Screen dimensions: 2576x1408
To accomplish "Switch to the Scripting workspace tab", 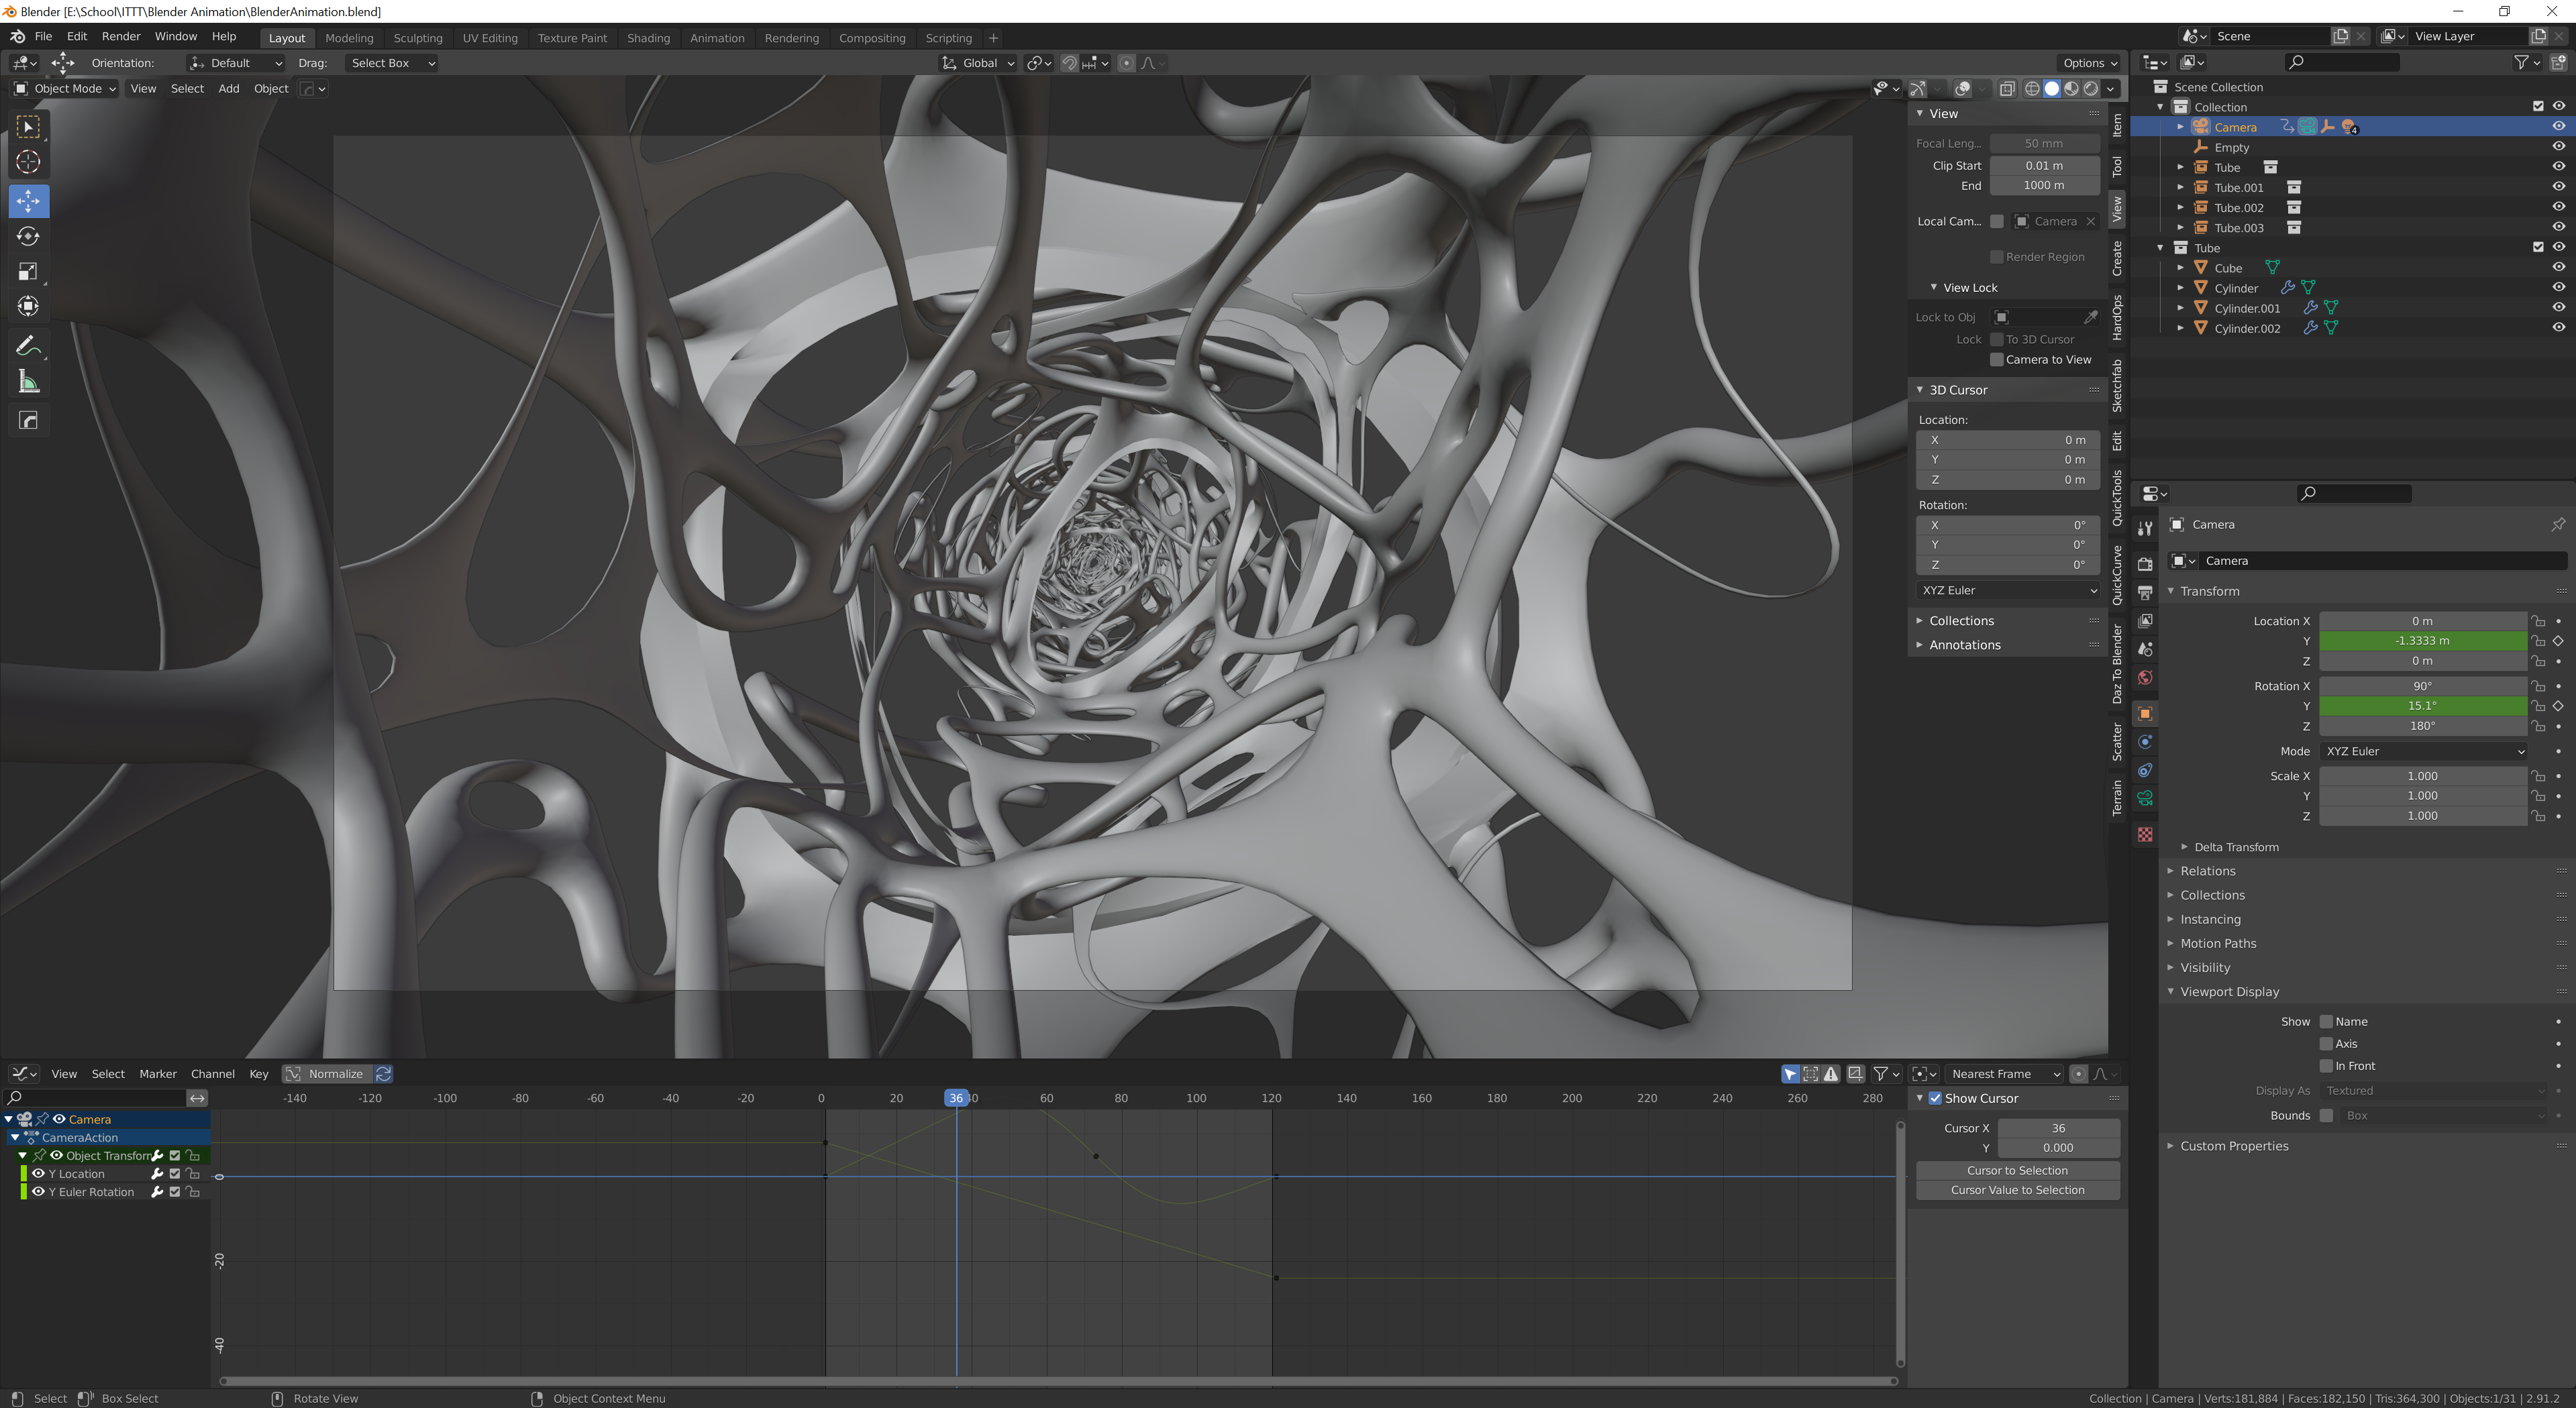I will click(x=948, y=38).
